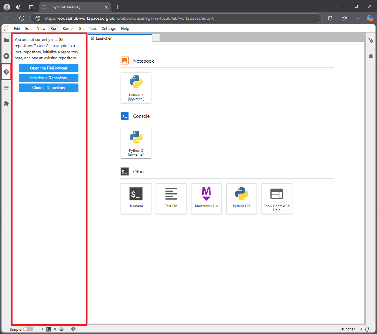Click Initialize a Repository button

click(x=49, y=78)
